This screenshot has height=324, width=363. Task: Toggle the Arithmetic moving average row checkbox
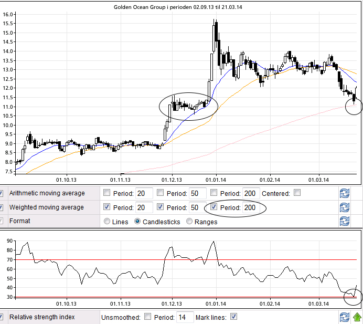(2, 193)
